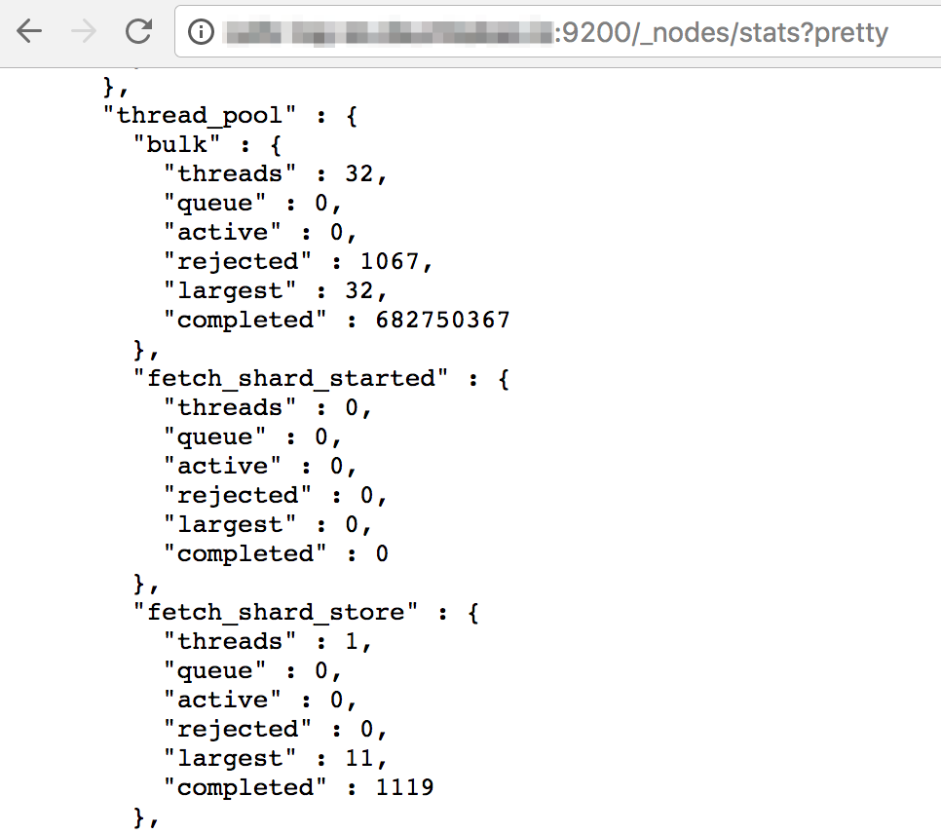Click the bulk "queue" key
The width and height of the screenshot is (941, 834).
pos(215,203)
